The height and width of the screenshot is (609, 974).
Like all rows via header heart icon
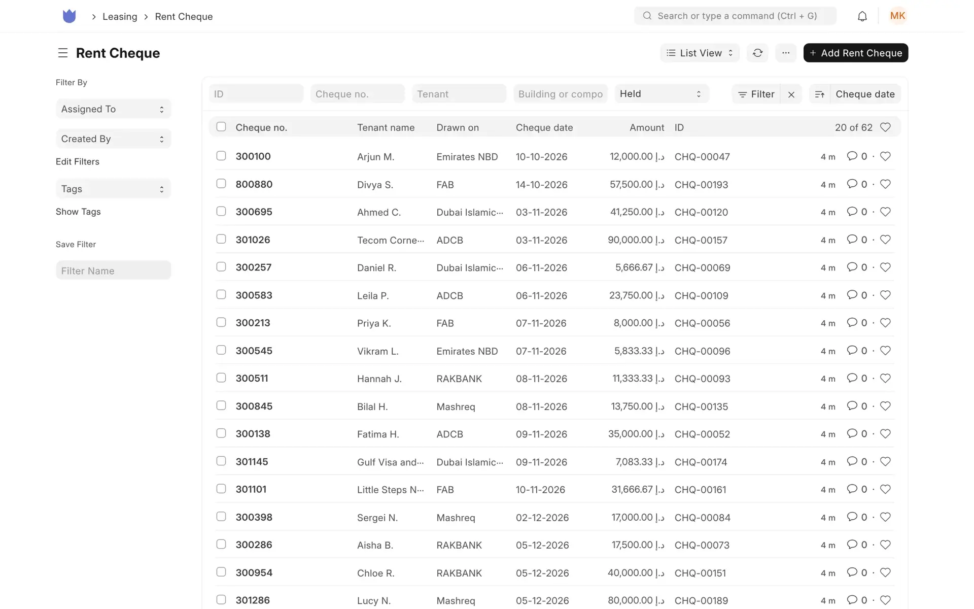tap(885, 127)
